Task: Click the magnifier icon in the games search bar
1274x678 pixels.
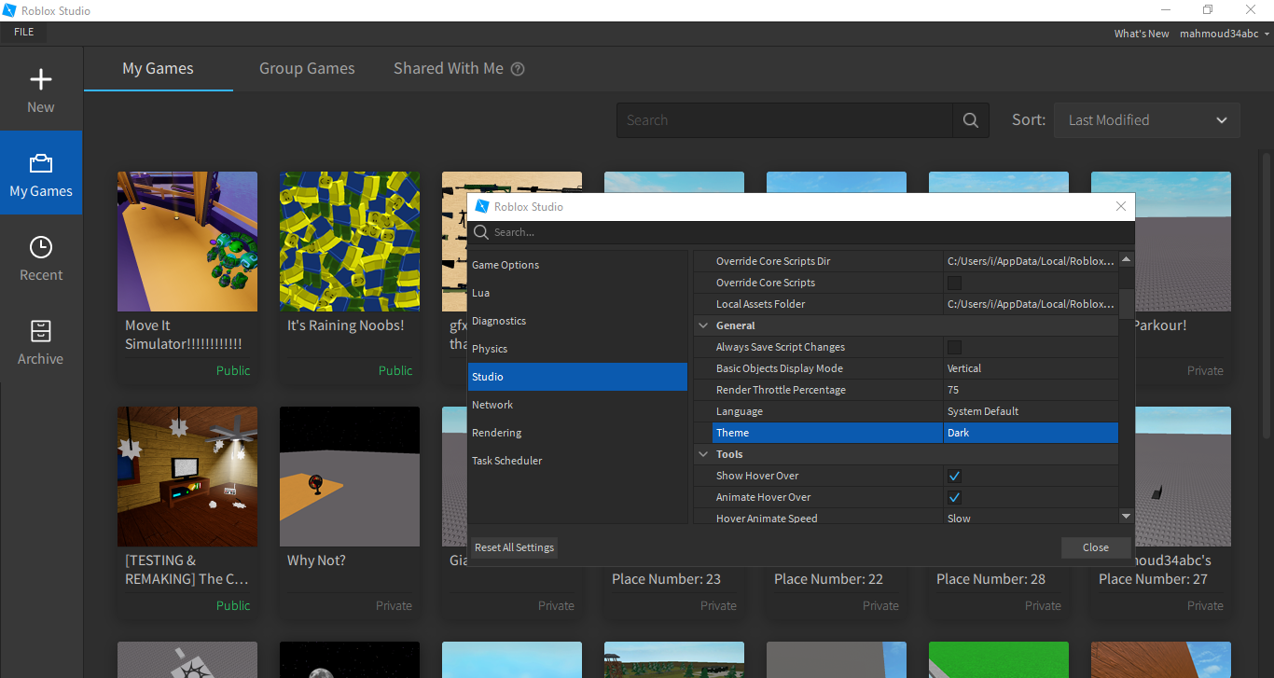Action: [970, 119]
